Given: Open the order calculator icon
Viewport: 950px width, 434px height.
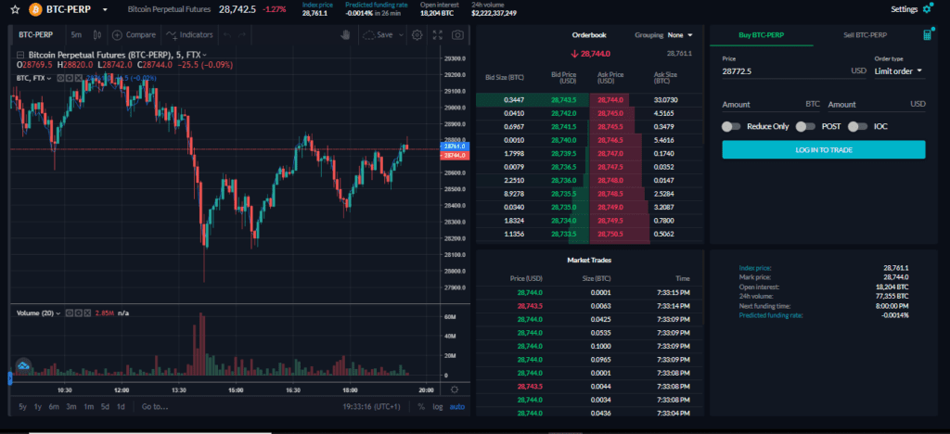Looking at the screenshot, I should point(928,35).
